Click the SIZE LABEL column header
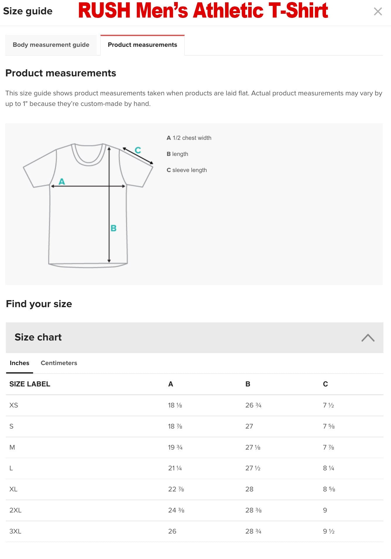The width and height of the screenshot is (391, 559). pos(29,384)
